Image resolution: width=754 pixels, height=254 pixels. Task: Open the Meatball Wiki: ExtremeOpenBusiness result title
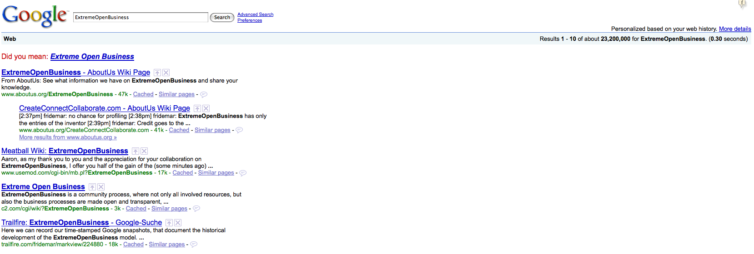pyautogui.click(x=65, y=151)
